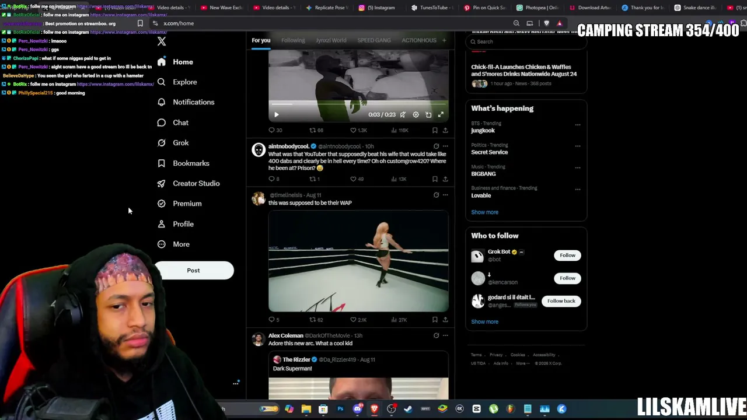Open Steam from the taskbar
Viewport: 747px width, 420px height.
[408, 409]
